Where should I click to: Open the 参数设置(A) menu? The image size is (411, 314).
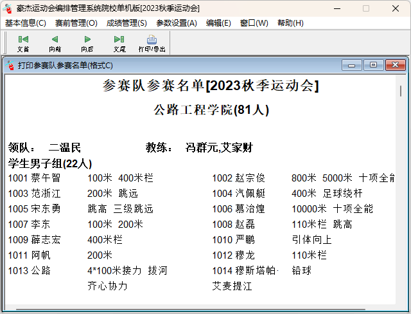coord(177,23)
